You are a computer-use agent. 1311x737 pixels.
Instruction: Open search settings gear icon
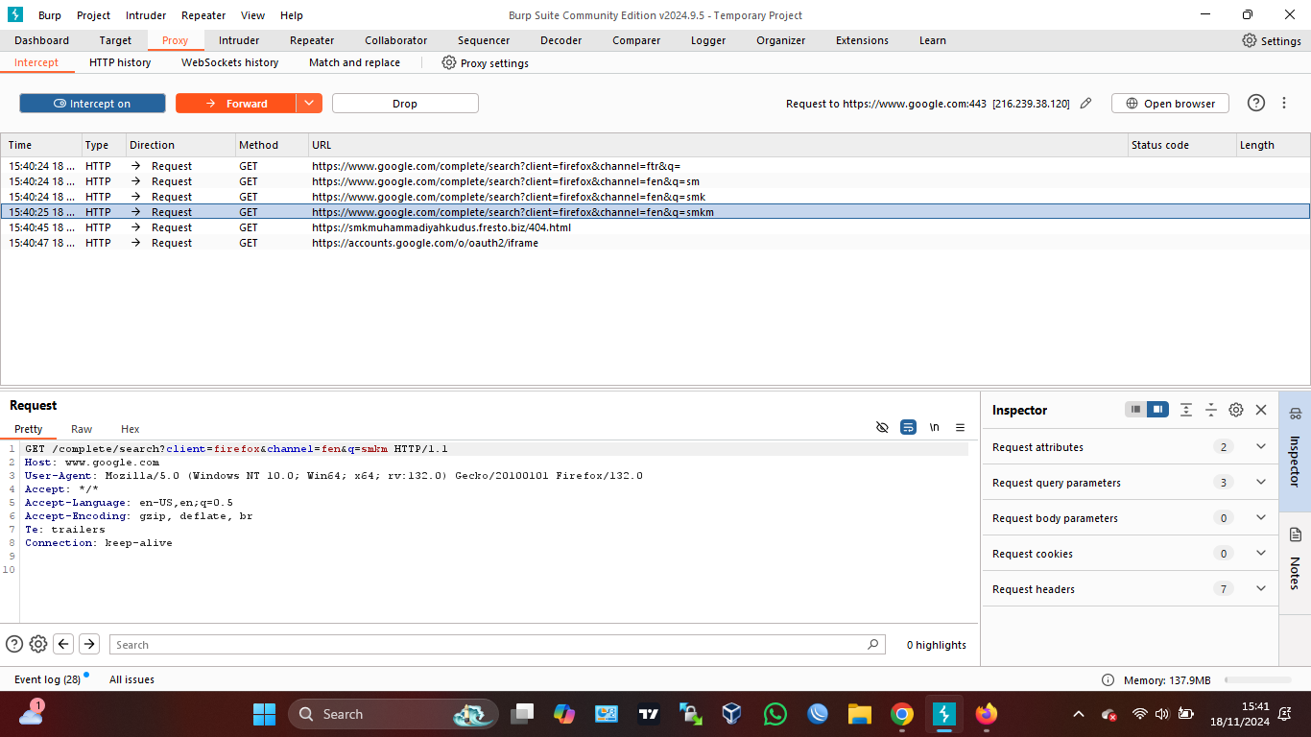click(x=38, y=644)
